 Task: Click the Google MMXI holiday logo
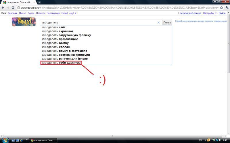coord(24,22)
